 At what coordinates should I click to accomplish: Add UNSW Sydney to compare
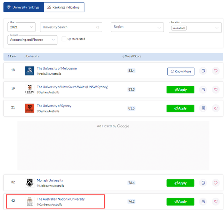pyautogui.click(x=203, y=90)
